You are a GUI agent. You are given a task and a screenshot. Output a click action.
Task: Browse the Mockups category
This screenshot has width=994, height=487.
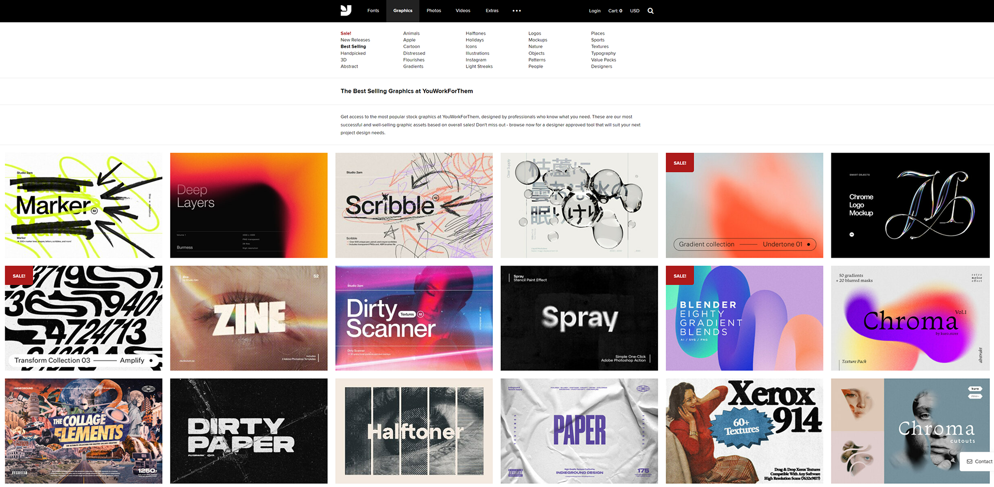click(538, 40)
